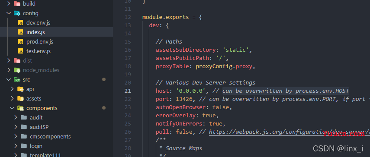Image resolution: width=370 pixels, height=157 pixels.
Task: Click the JS icon beside test.env.js
Action: [x=20, y=51]
